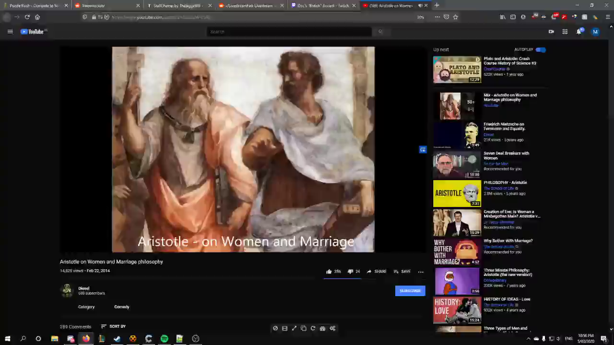The height and width of the screenshot is (345, 614).
Task: Open Why Bother With Marriage thumbnail
Action: point(457,252)
